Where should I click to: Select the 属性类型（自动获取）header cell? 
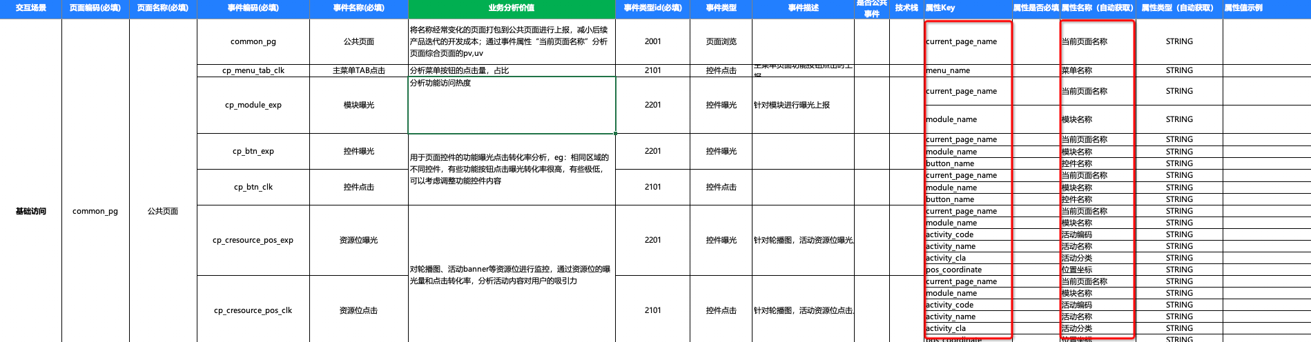(1179, 8)
